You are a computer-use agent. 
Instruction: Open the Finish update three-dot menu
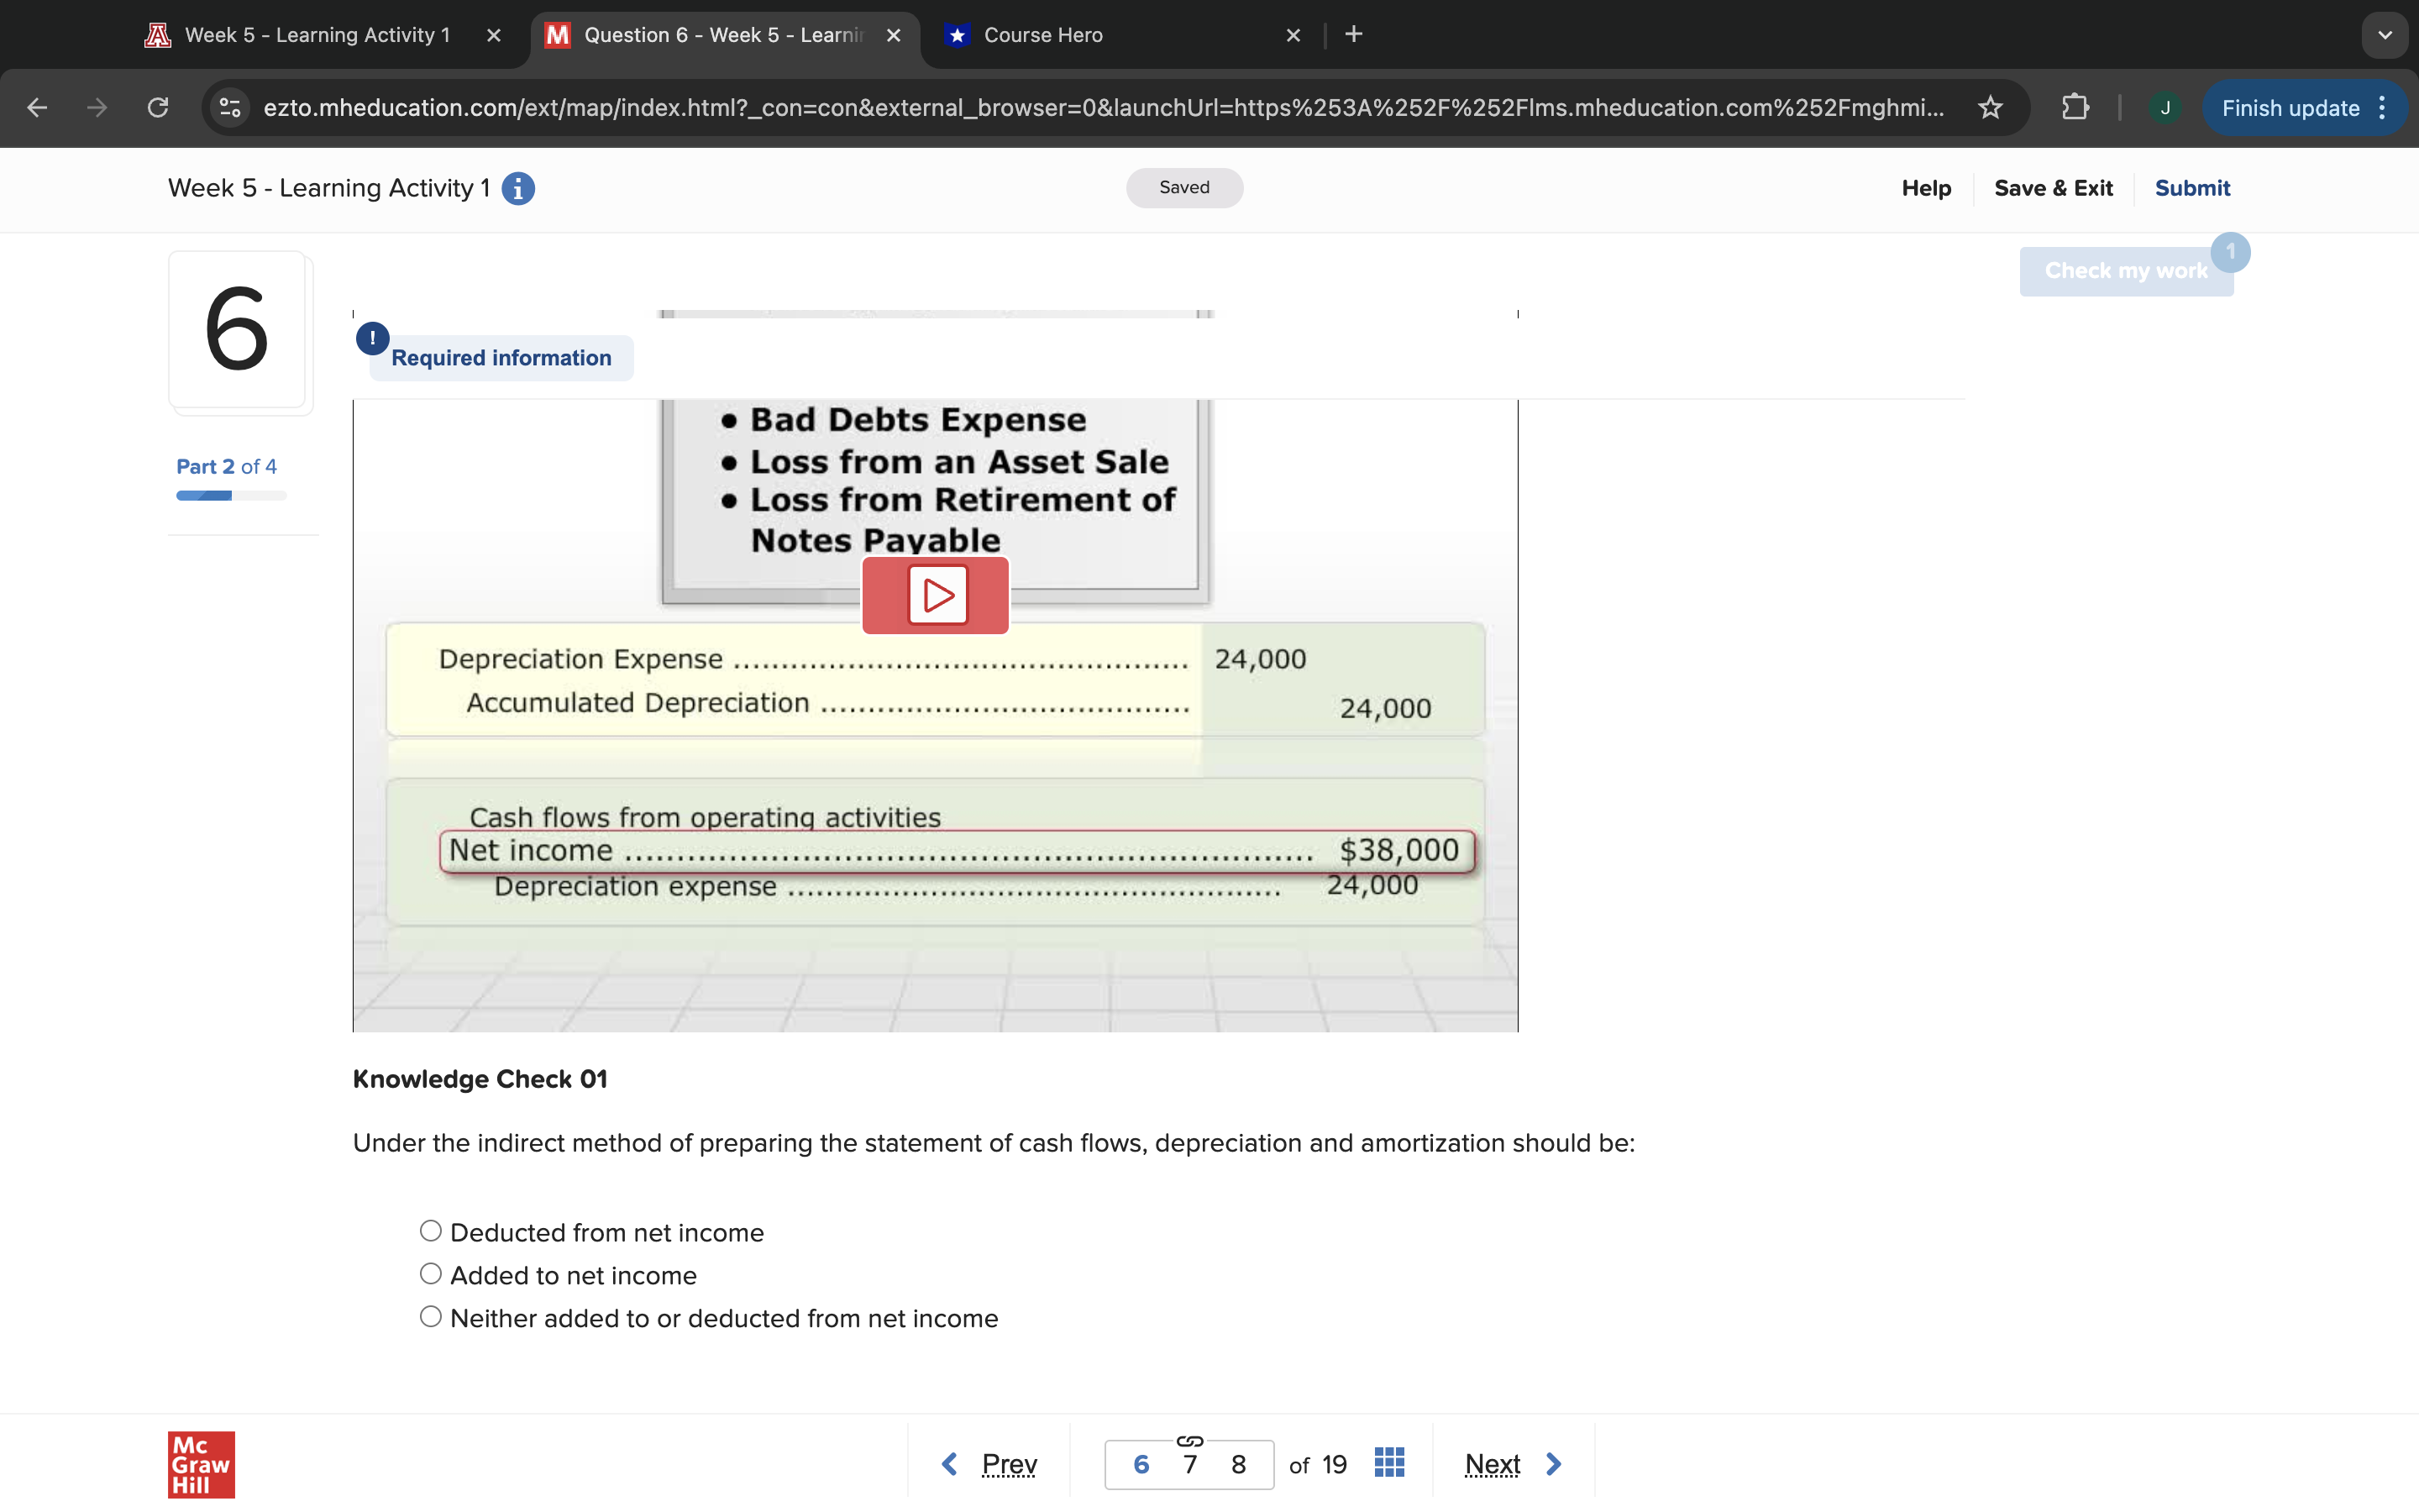point(2383,108)
